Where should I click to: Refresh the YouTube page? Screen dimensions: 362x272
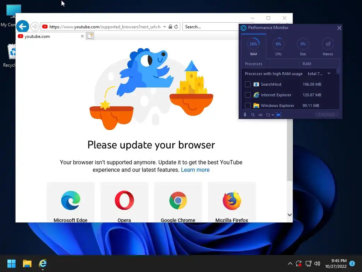[x=176, y=27]
